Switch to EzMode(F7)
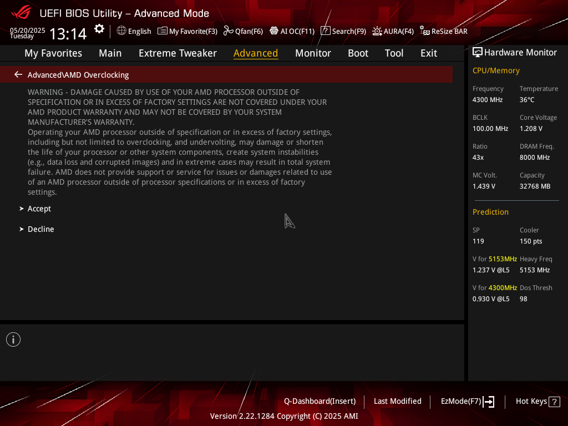Viewport: 568px width, 426px height. [461, 402]
